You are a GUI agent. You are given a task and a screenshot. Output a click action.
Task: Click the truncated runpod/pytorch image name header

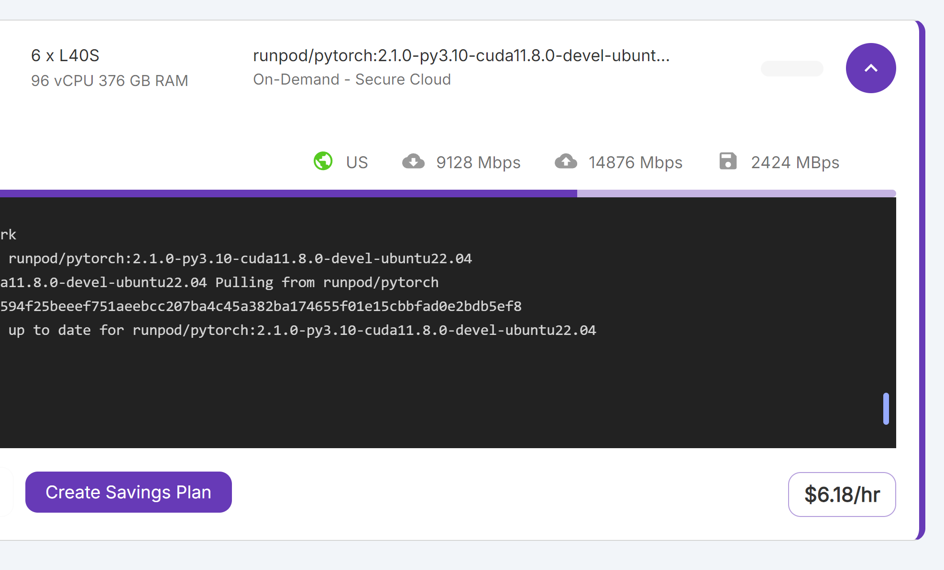pos(461,55)
